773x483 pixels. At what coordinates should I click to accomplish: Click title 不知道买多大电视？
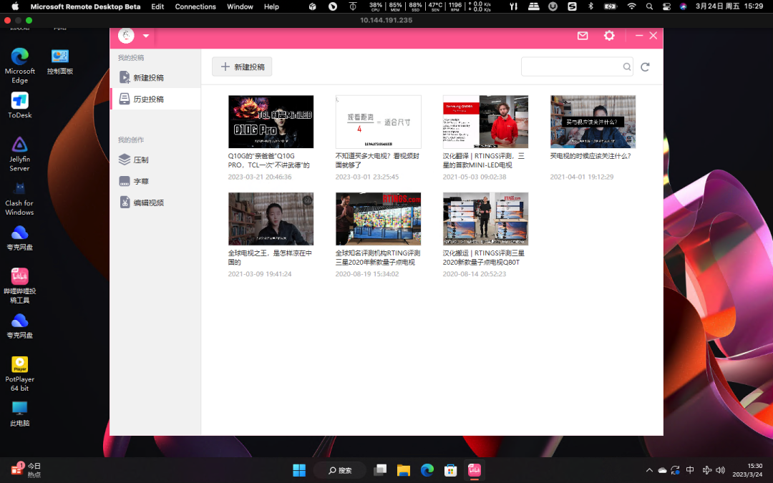pos(377,160)
